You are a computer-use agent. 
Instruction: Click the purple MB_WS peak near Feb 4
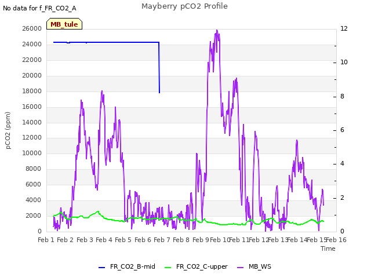tap(102, 92)
